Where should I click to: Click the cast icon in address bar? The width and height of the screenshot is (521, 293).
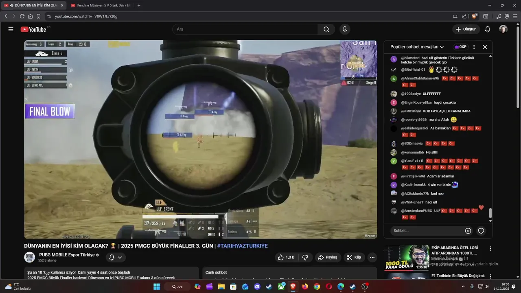455,16
